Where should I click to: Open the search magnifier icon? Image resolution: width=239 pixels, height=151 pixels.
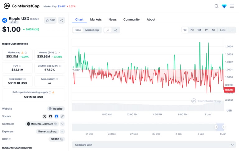pyautogui.click(x=217, y=6)
